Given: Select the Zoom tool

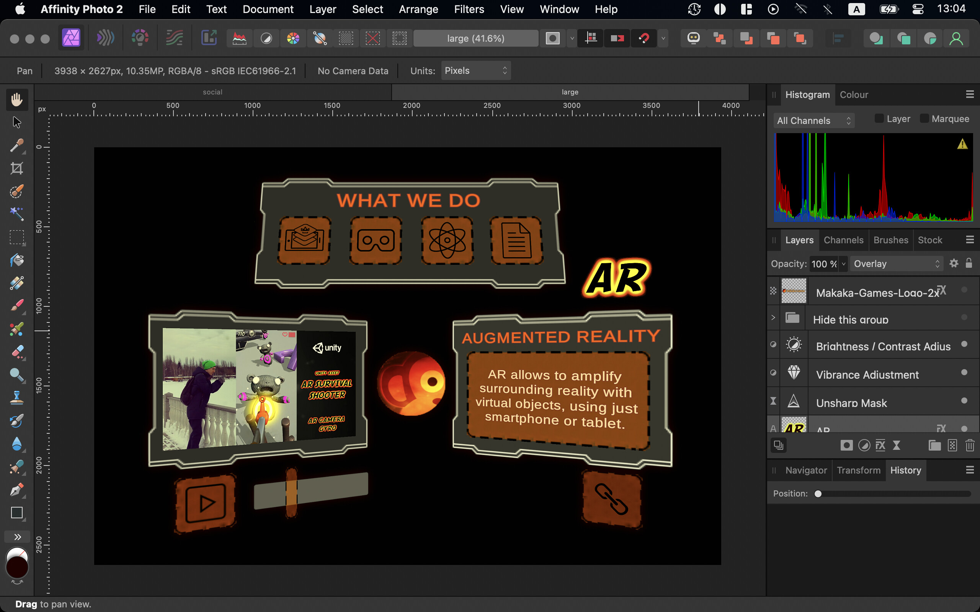Looking at the screenshot, I should (17, 375).
